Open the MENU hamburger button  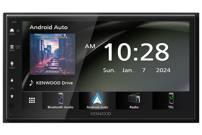pyautogui.click(x=12, y=47)
